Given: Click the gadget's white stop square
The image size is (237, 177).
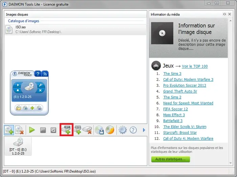Looking at the screenshot, I should (18, 90).
